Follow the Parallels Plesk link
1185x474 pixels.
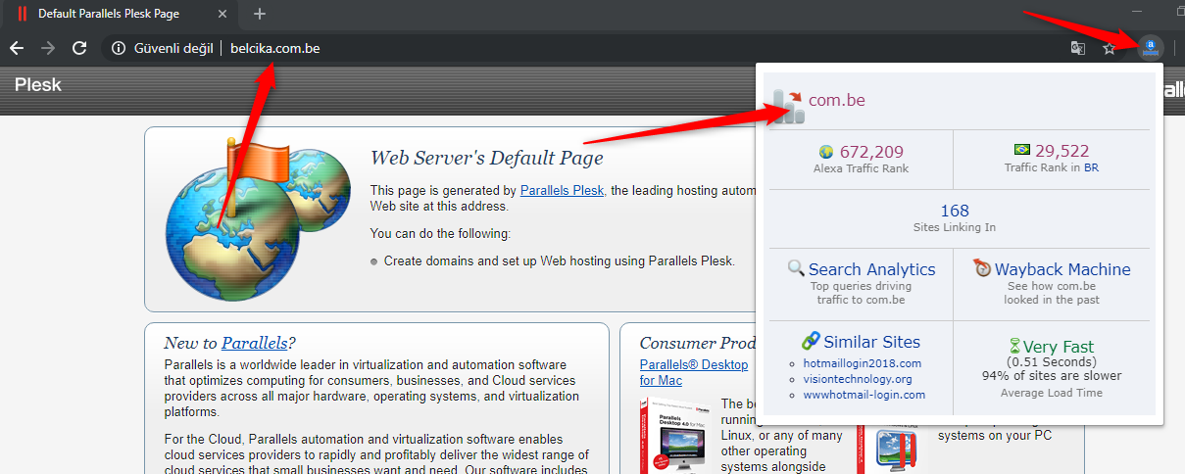562,190
